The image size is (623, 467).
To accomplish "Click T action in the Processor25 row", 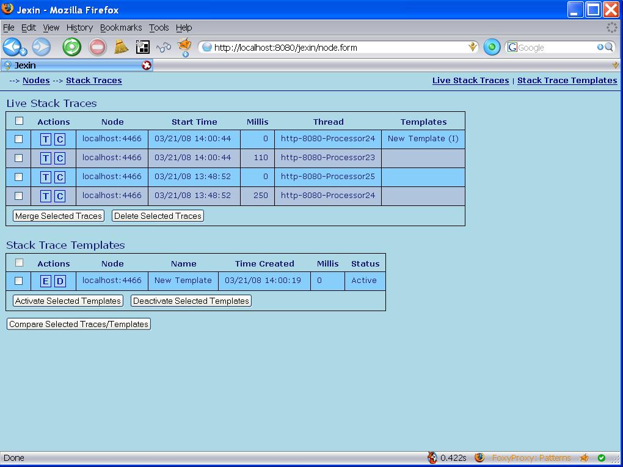I will coord(46,177).
